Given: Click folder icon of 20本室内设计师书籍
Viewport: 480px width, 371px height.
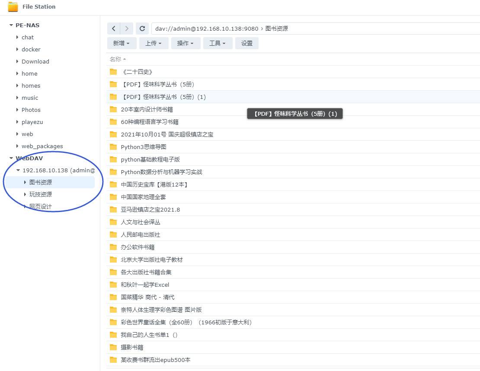Looking at the screenshot, I should pos(113,109).
